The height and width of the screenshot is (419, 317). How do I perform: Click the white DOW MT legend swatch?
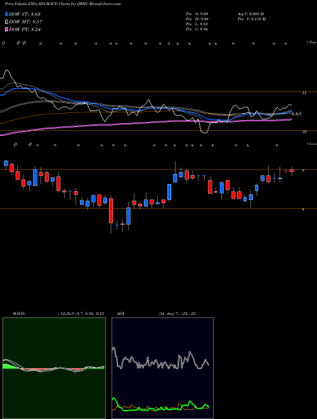tap(7, 22)
